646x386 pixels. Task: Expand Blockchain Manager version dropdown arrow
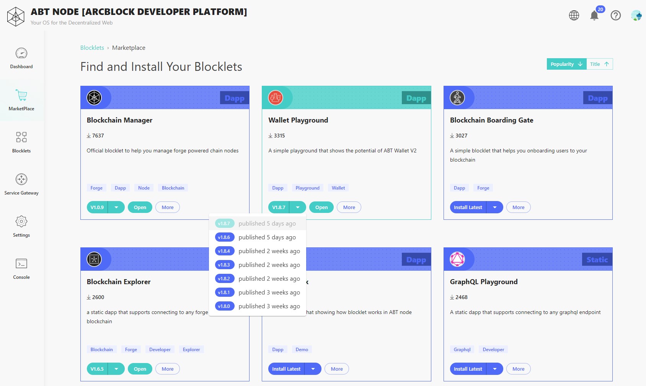pyautogui.click(x=116, y=208)
